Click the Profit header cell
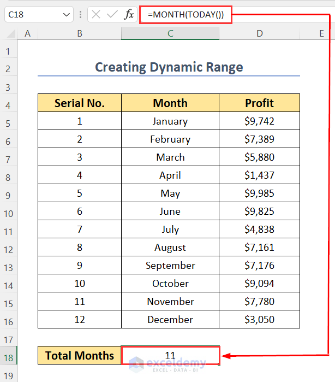The width and height of the screenshot is (335, 382). [259, 103]
